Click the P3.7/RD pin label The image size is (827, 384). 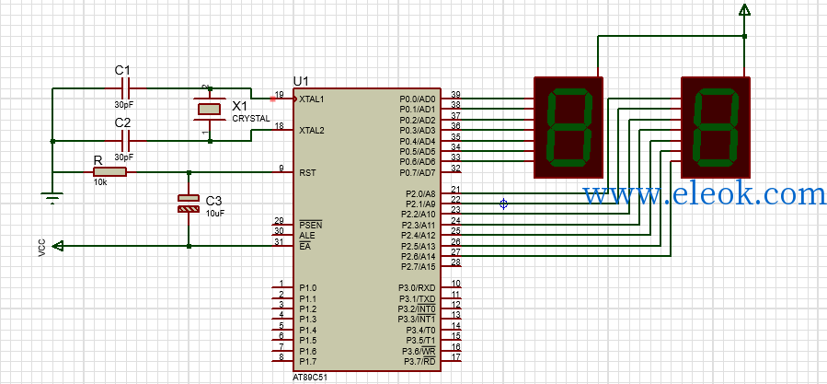419,362
